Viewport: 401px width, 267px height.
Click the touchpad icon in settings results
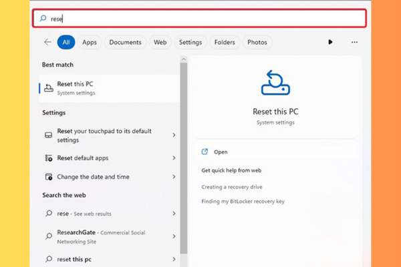[x=48, y=135]
